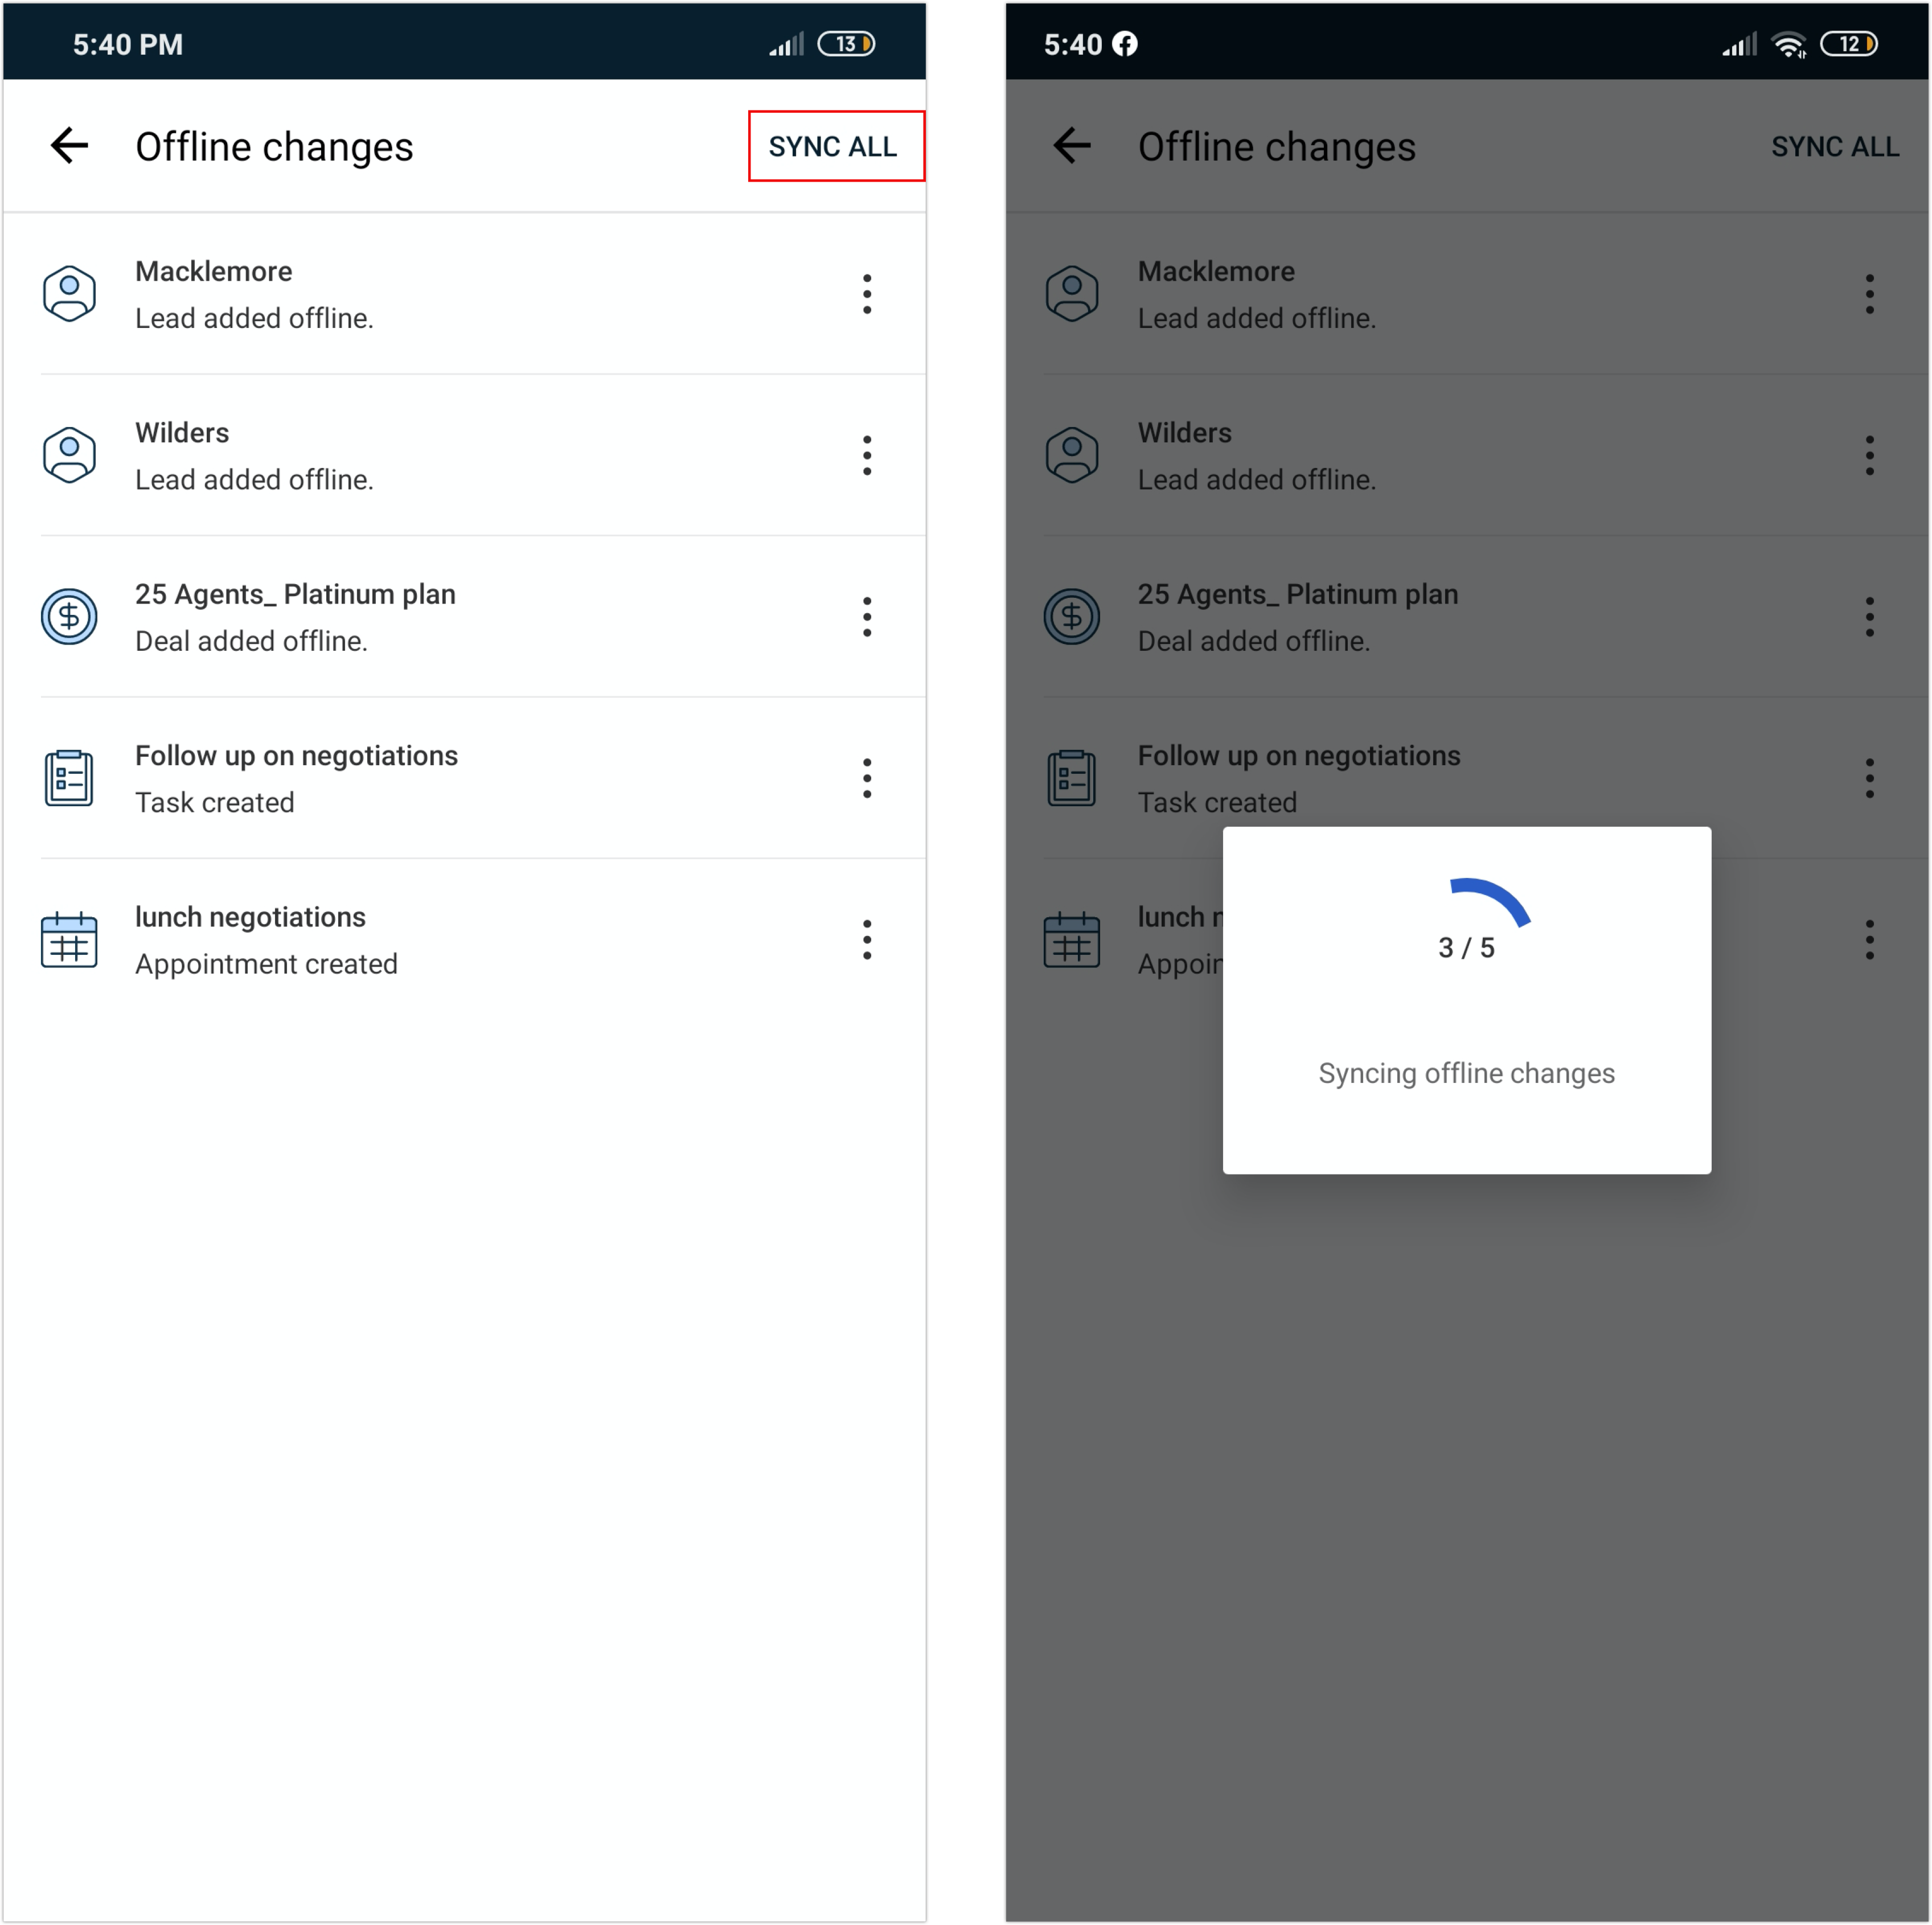Click the Syncing offline changes dialog text

point(1466,1073)
